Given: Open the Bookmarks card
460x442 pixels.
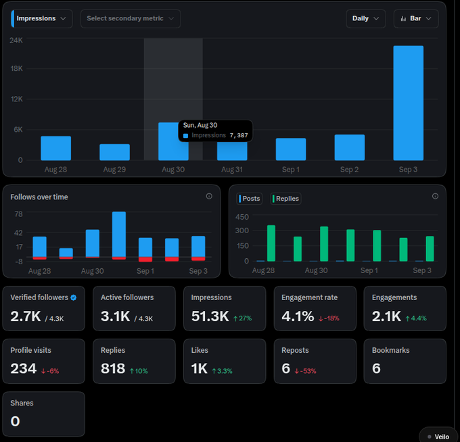Looking at the screenshot, I should pos(405,361).
